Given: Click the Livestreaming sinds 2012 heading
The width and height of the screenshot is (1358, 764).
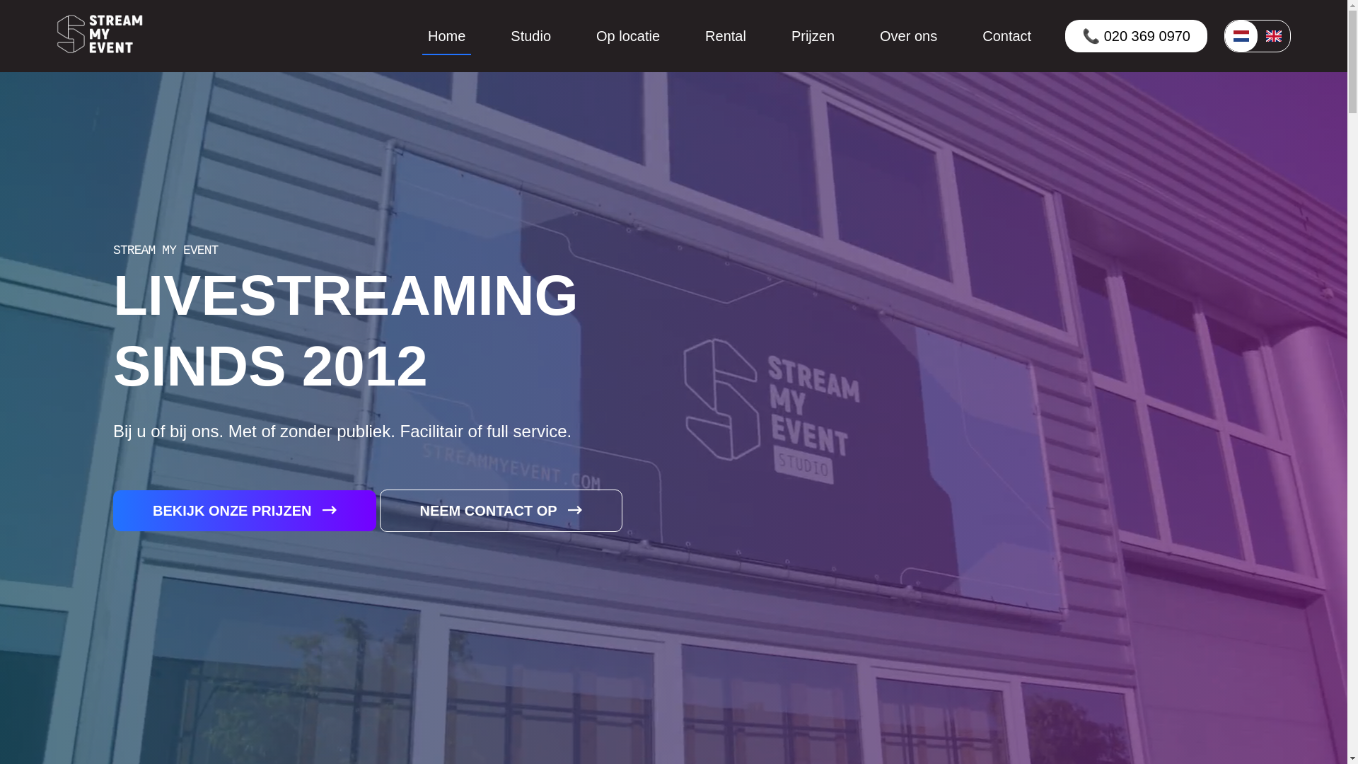Looking at the screenshot, I should (x=345, y=330).
